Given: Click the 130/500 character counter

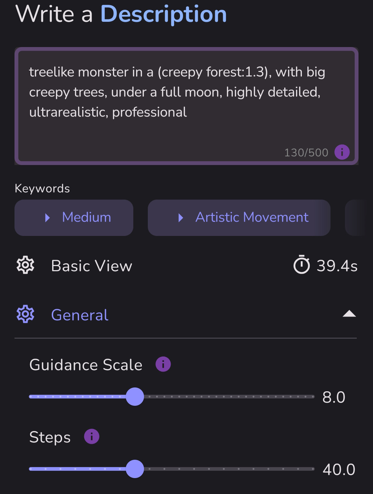Looking at the screenshot, I should click(306, 153).
